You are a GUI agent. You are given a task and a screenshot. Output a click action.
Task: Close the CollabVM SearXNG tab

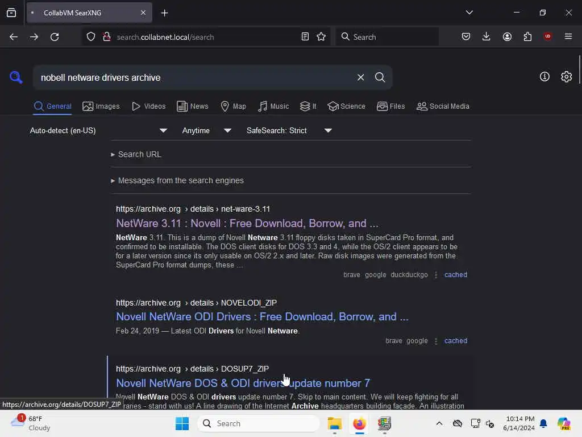[143, 13]
